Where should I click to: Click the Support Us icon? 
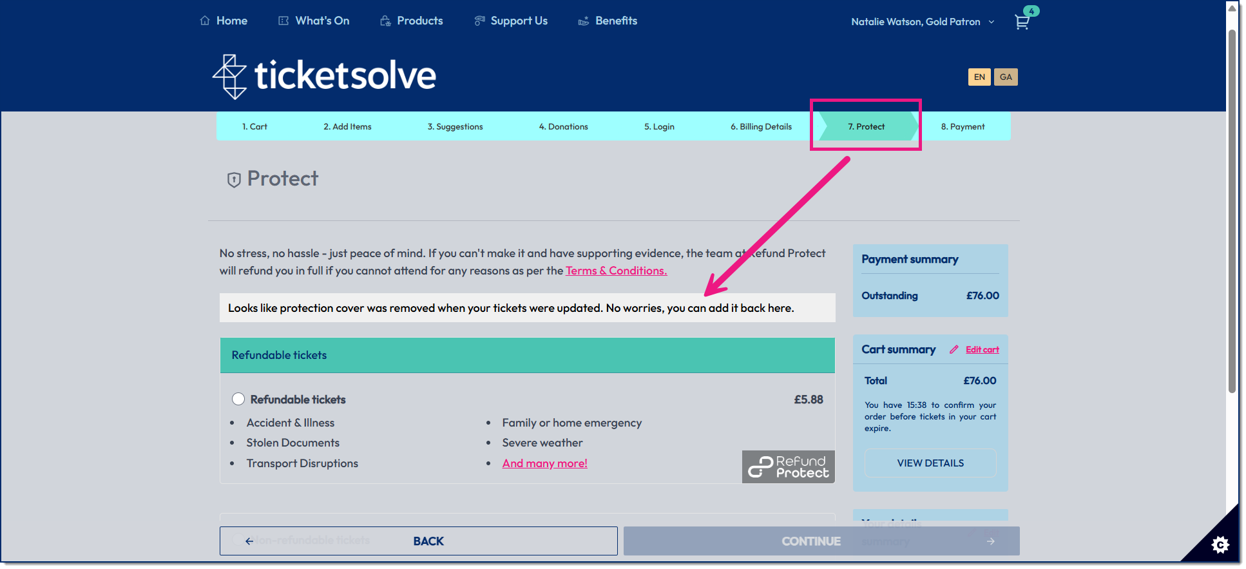[x=479, y=21]
